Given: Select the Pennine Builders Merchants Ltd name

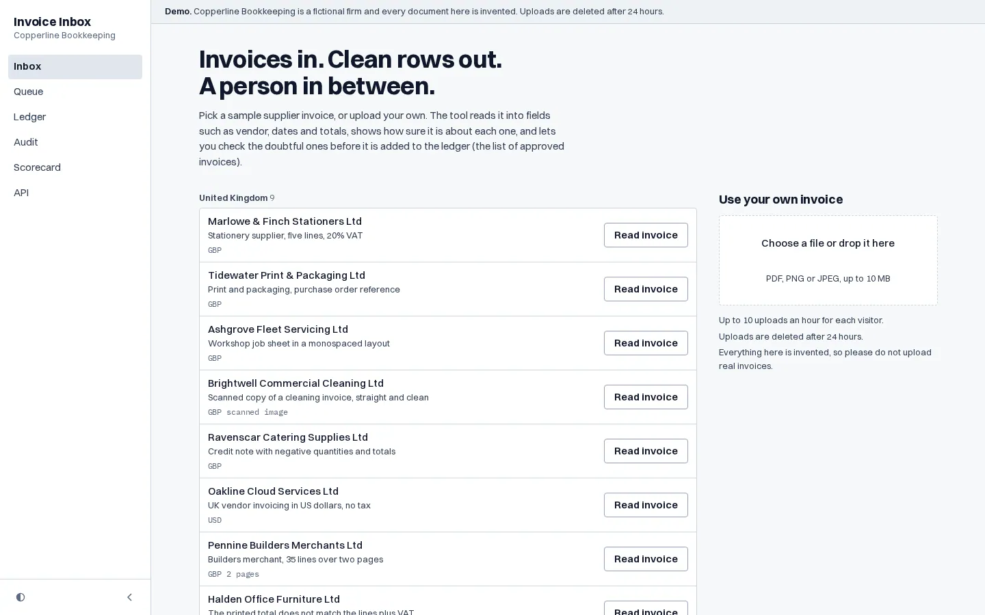Looking at the screenshot, I should 285,545.
